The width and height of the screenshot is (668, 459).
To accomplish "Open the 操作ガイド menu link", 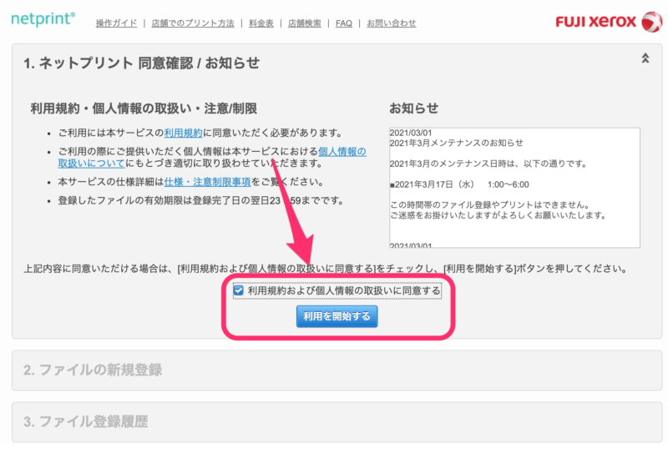I will pos(114,23).
